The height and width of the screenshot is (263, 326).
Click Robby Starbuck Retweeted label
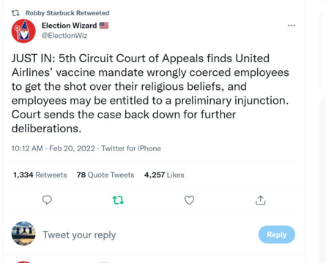[67, 13]
